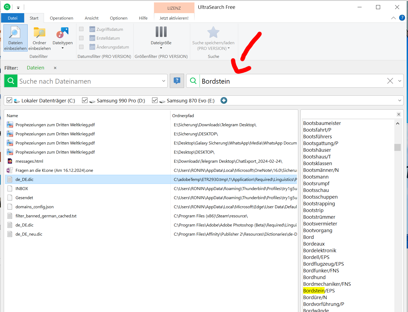Click the Samsung 990 Pro (D:) drive icon
Image resolution: width=408 pixels, height=312 pixels.
(92, 101)
